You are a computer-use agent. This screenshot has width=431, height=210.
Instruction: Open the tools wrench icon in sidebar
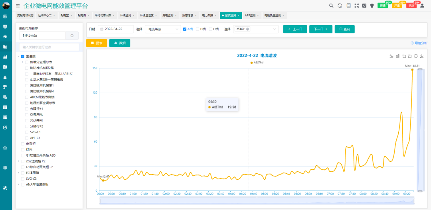click(5, 188)
